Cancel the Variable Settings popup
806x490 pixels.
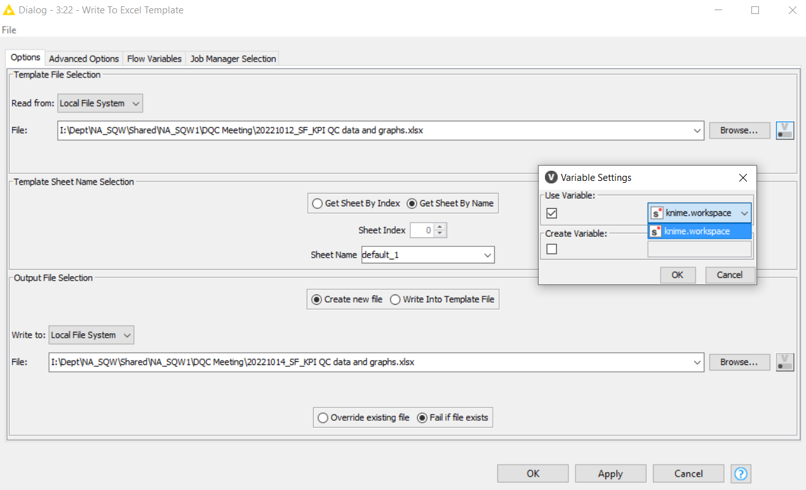click(730, 275)
